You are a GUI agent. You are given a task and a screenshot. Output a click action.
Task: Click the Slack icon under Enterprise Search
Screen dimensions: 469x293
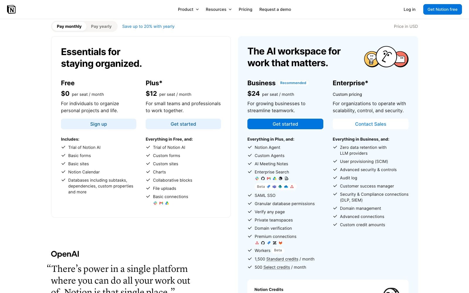(x=257, y=178)
